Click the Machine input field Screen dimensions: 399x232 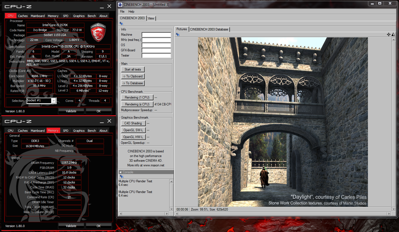coord(156,35)
